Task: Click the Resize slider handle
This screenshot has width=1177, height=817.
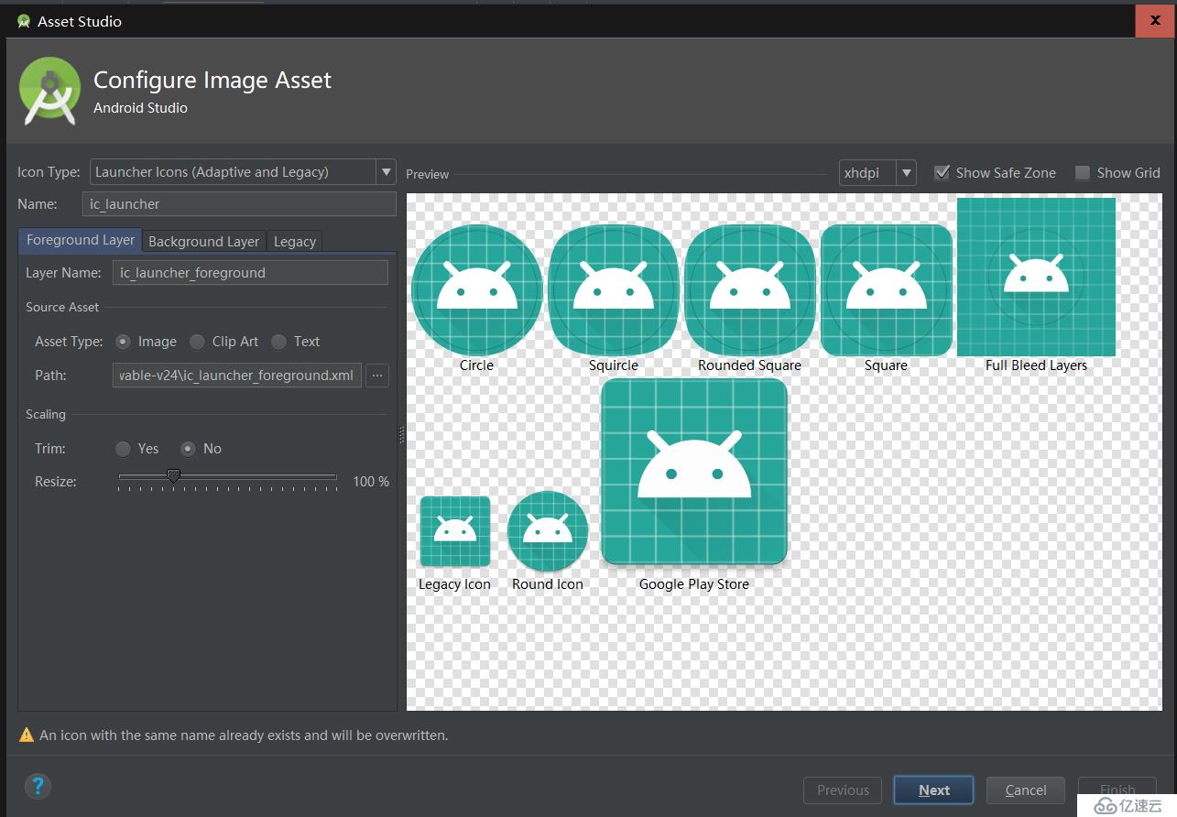Action: (x=173, y=475)
